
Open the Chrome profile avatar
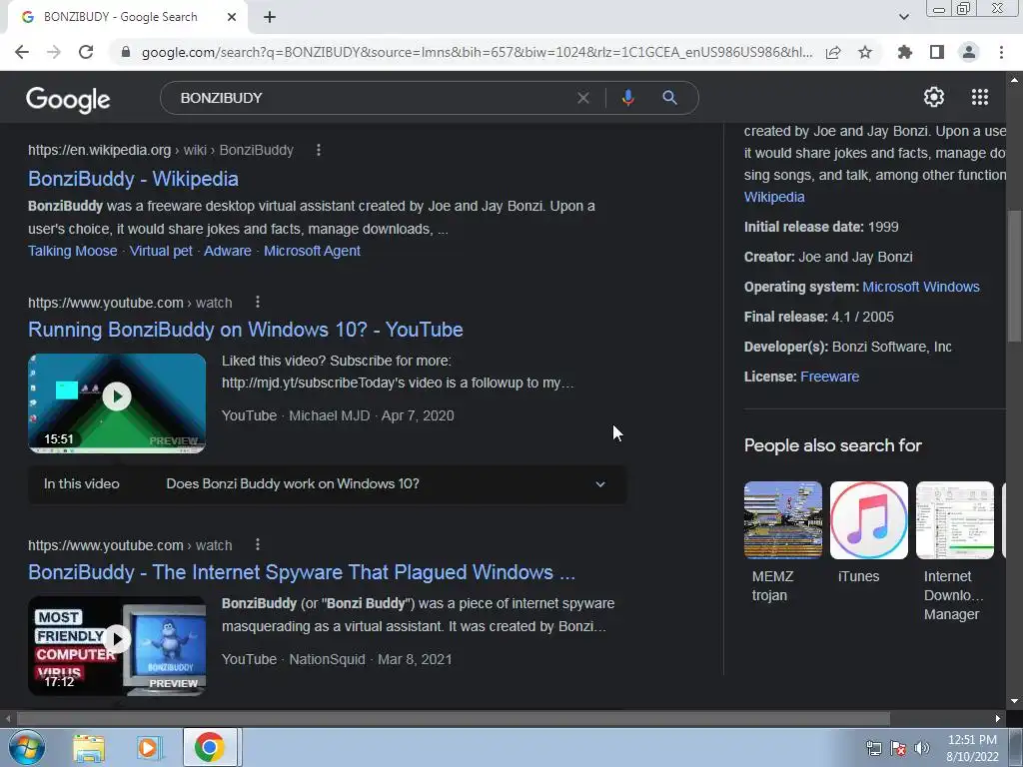coord(969,52)
